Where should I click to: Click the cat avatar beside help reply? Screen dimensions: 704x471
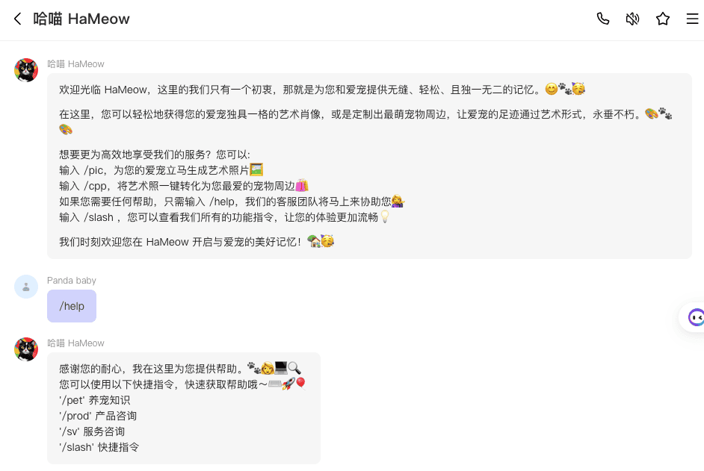click(26, 349)
